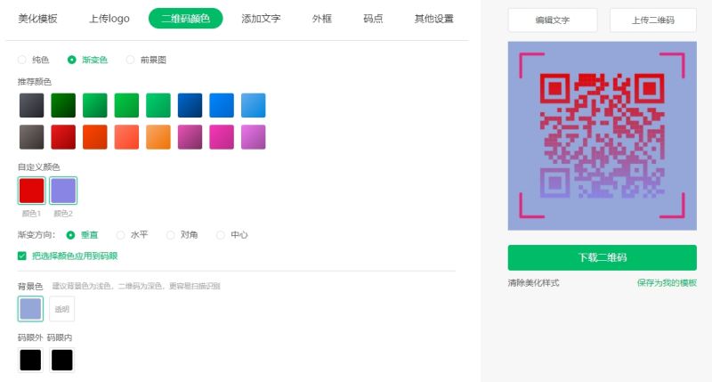This screenshot has height=382, width=712.
Task: Pick the orange recommended gradient swatch
Action: point(158,137)
